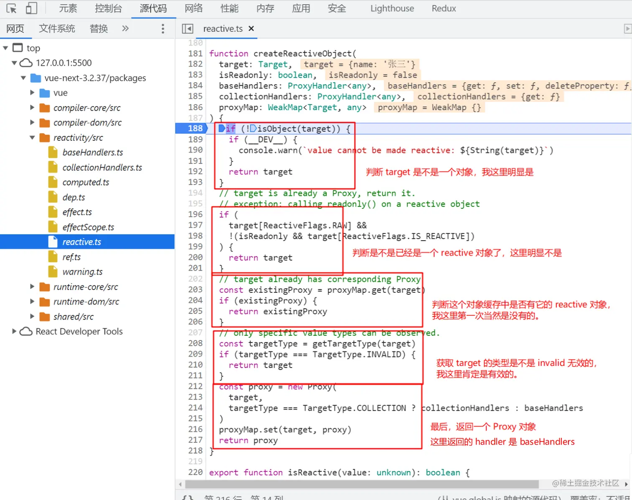Click the horizontal scrollbar of the code editor
Image resolution: width=632 pixels, height=500 pixels.
coord(362,484)
